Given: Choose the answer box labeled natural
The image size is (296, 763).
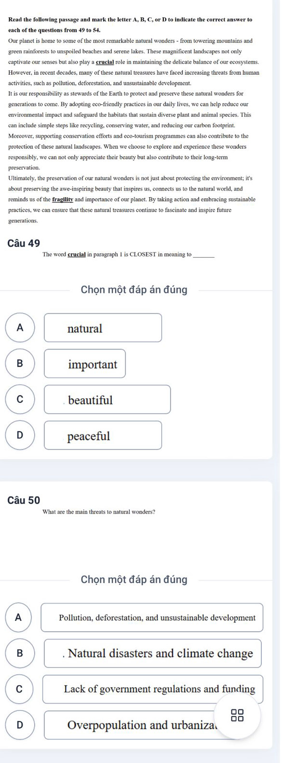Looking at the screenshot, I should [x=103, y=328].
